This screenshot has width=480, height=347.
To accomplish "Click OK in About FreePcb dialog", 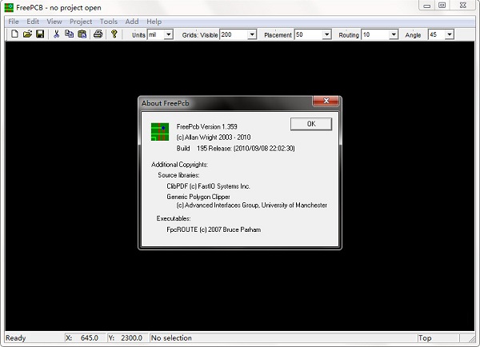I will (311, 124).
